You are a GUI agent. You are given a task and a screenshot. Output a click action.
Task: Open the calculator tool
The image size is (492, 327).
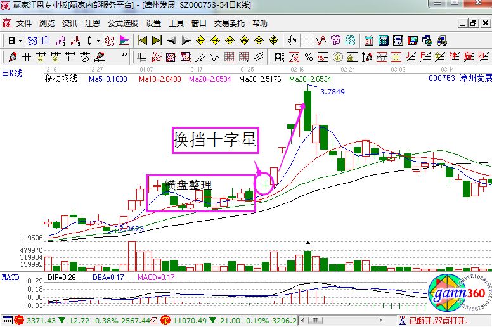point(384,41)
